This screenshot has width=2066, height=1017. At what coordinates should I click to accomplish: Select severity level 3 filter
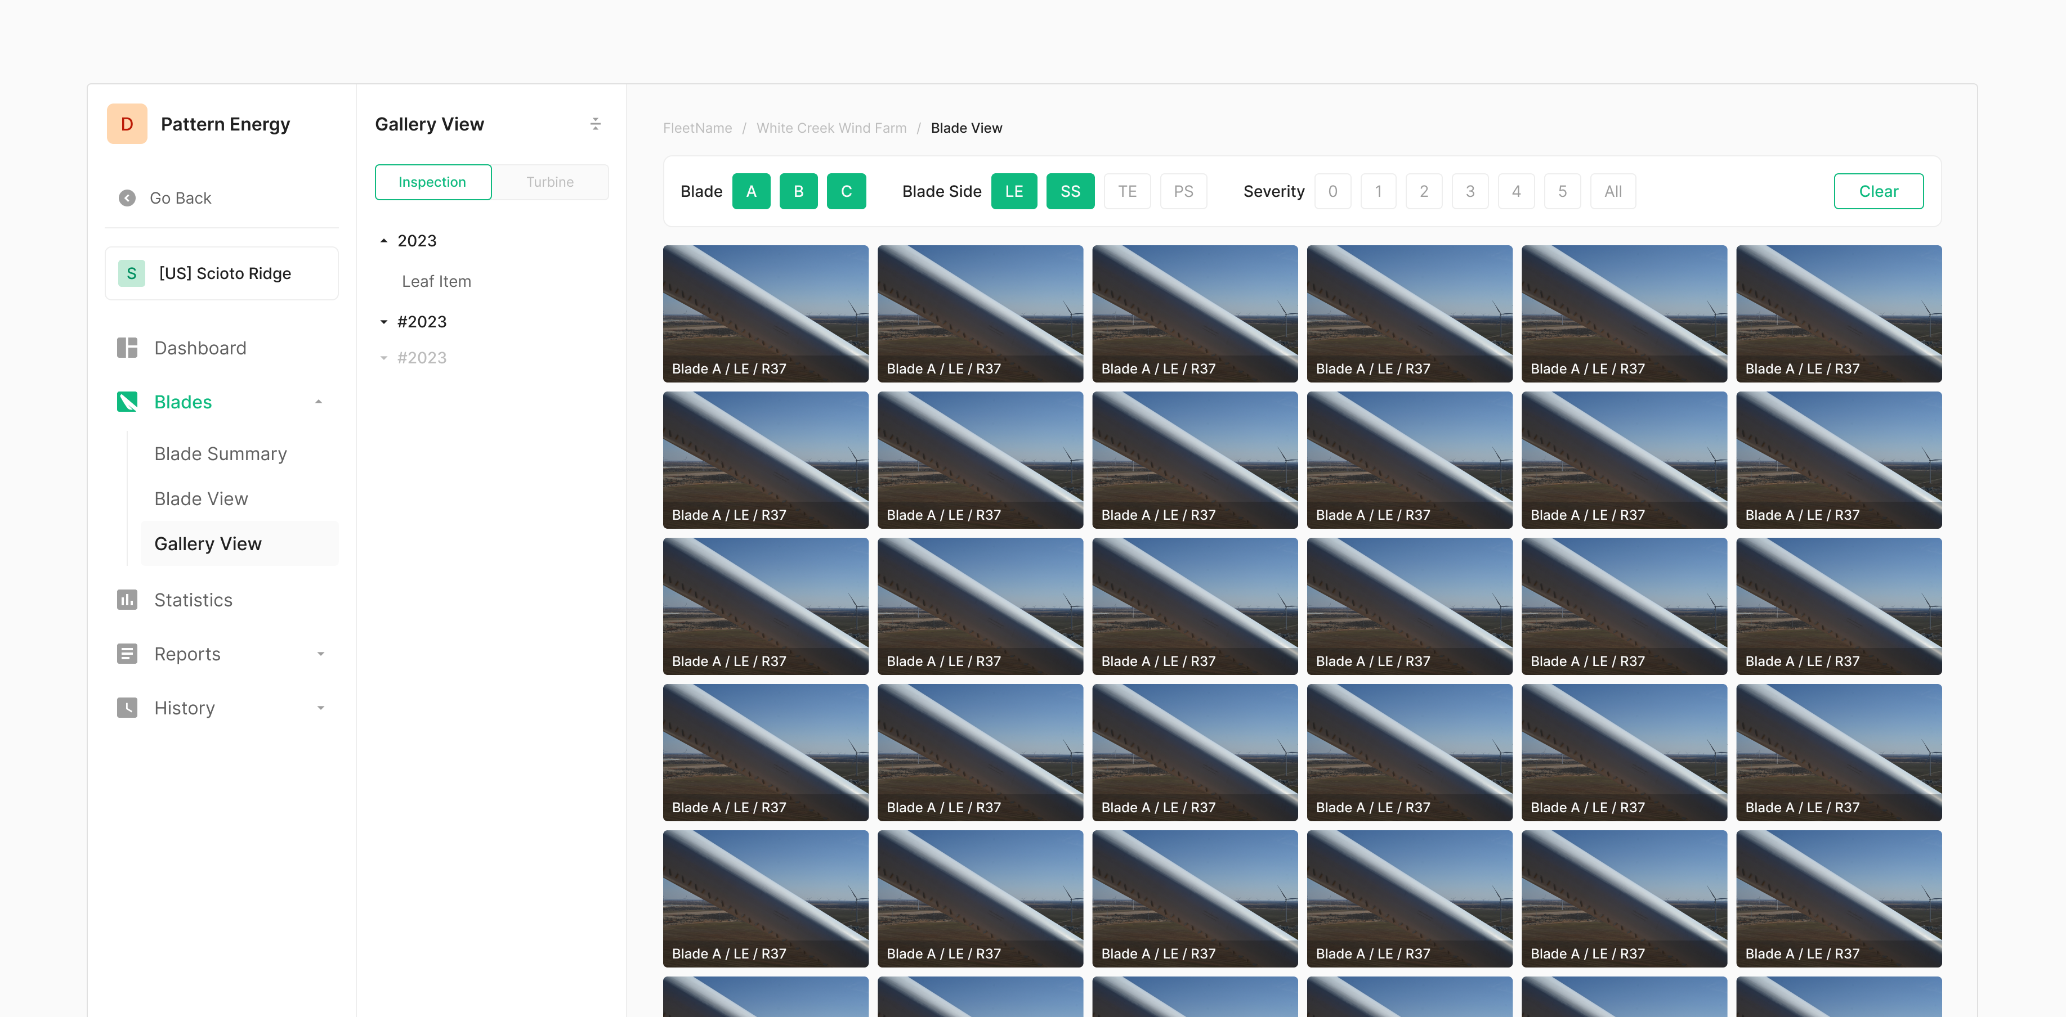coord(1469,192)
